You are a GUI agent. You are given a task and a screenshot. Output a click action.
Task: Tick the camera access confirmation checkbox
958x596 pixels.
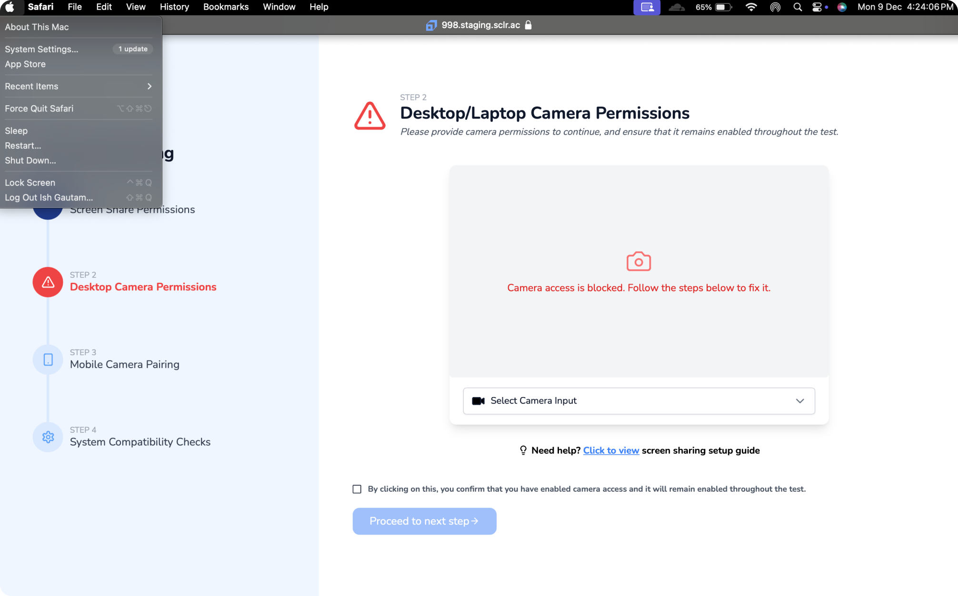pyautogui.click(x=357, y=489)
